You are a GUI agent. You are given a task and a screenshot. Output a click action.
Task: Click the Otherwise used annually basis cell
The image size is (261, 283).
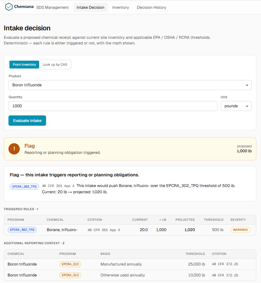click(123, 275)
